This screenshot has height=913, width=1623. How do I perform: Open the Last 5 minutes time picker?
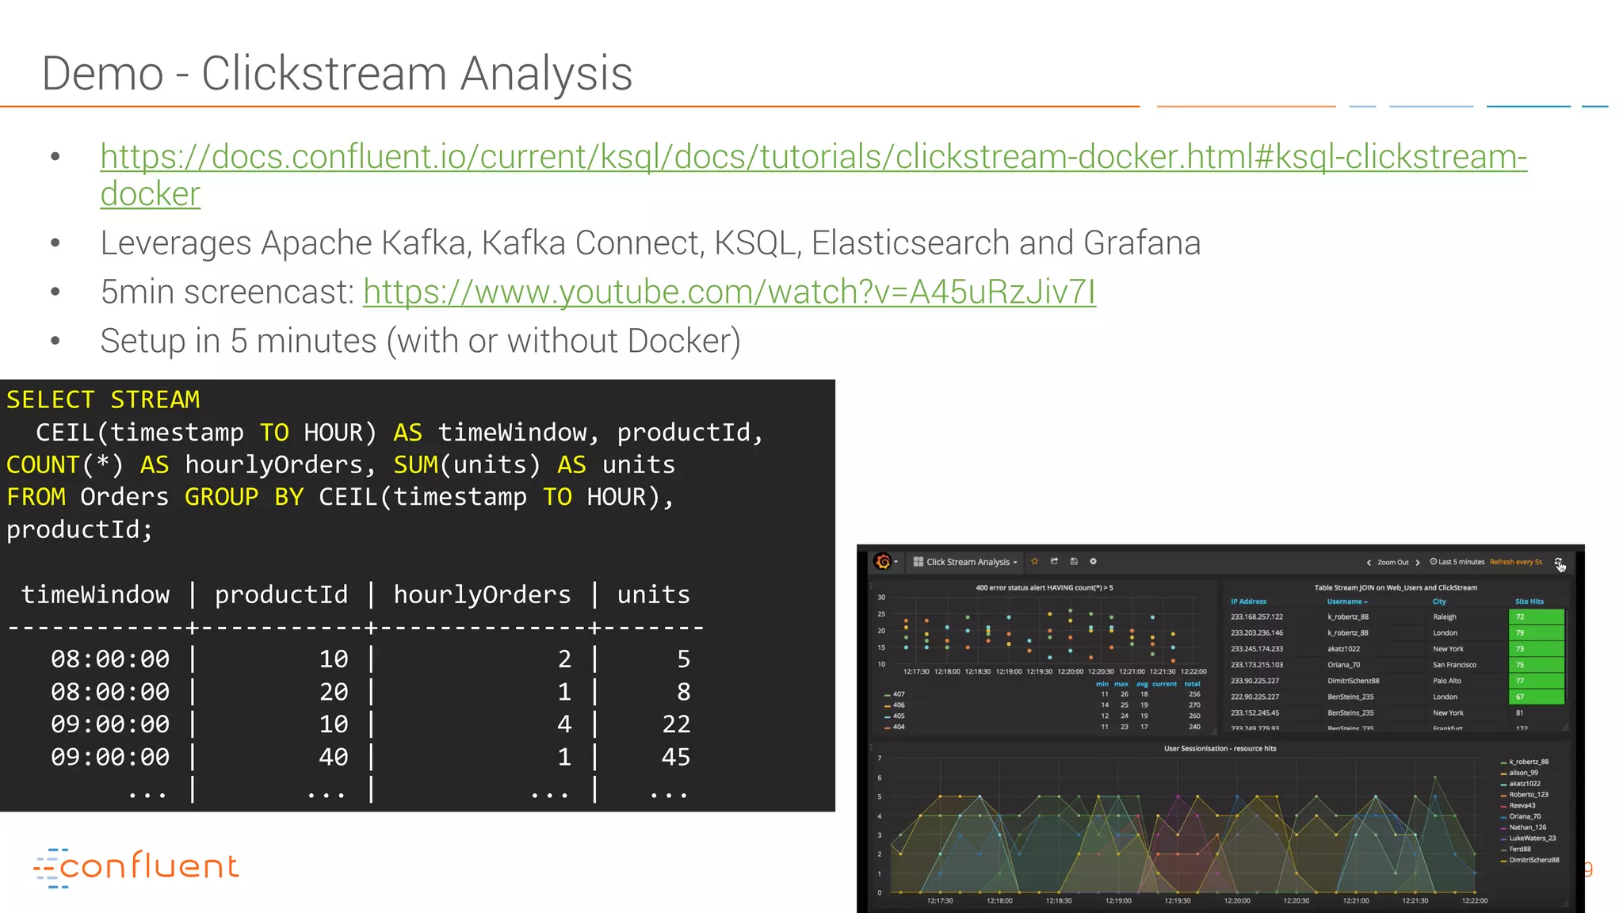pos(1457,562)
